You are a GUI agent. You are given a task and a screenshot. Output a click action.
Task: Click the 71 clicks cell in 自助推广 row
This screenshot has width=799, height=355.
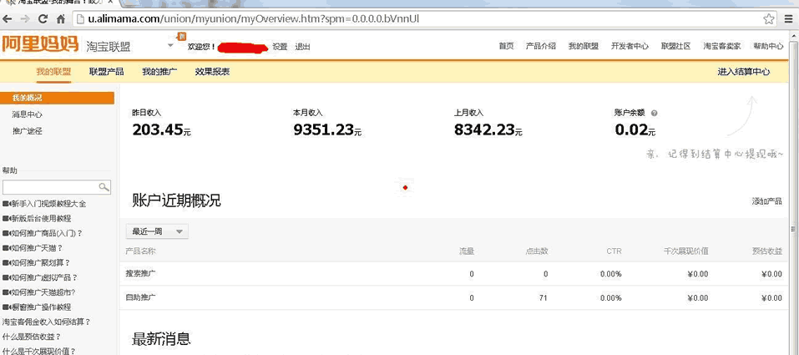pyautogui.click(x=544, y=298)
